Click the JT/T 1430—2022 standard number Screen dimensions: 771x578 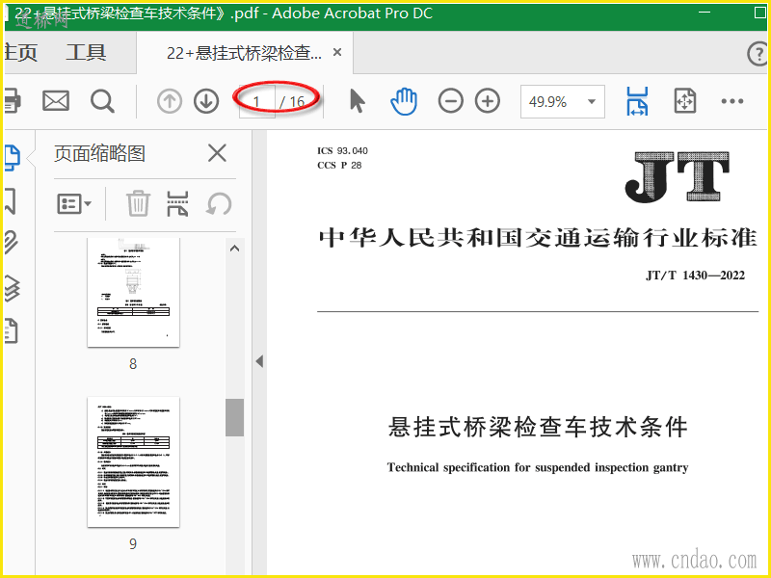(695, 276)
